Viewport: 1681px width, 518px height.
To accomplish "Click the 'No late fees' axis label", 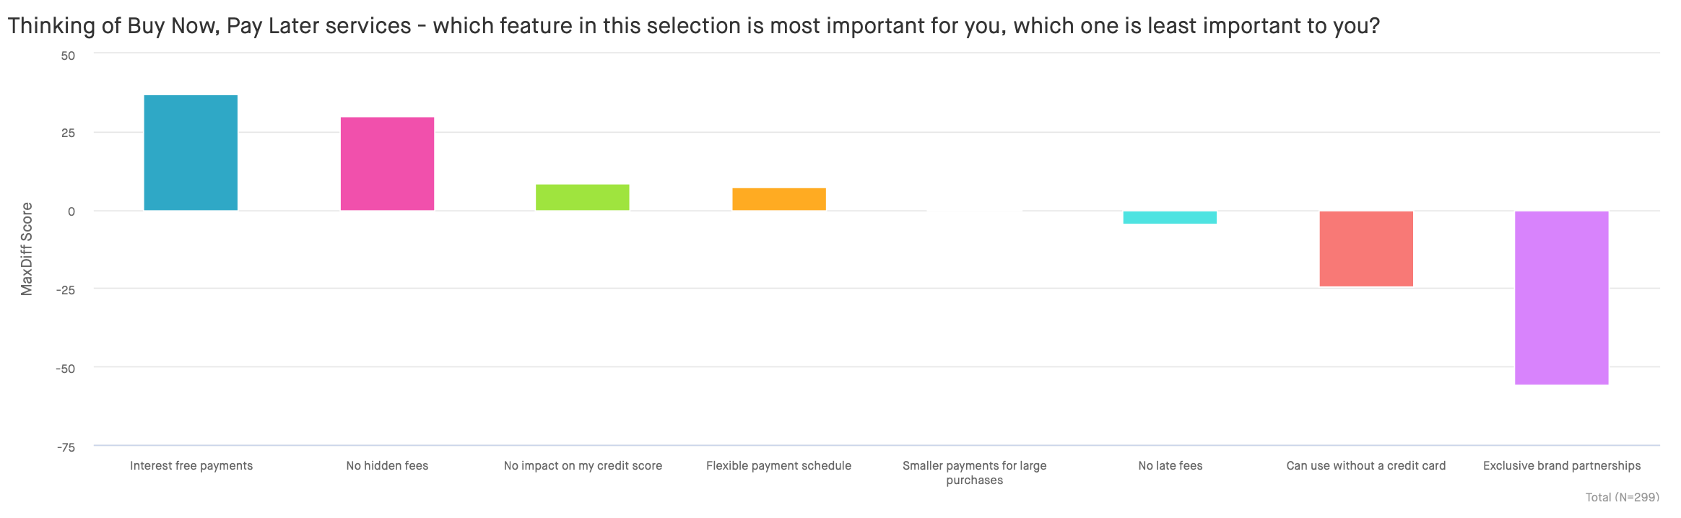I will point(1170,466).
